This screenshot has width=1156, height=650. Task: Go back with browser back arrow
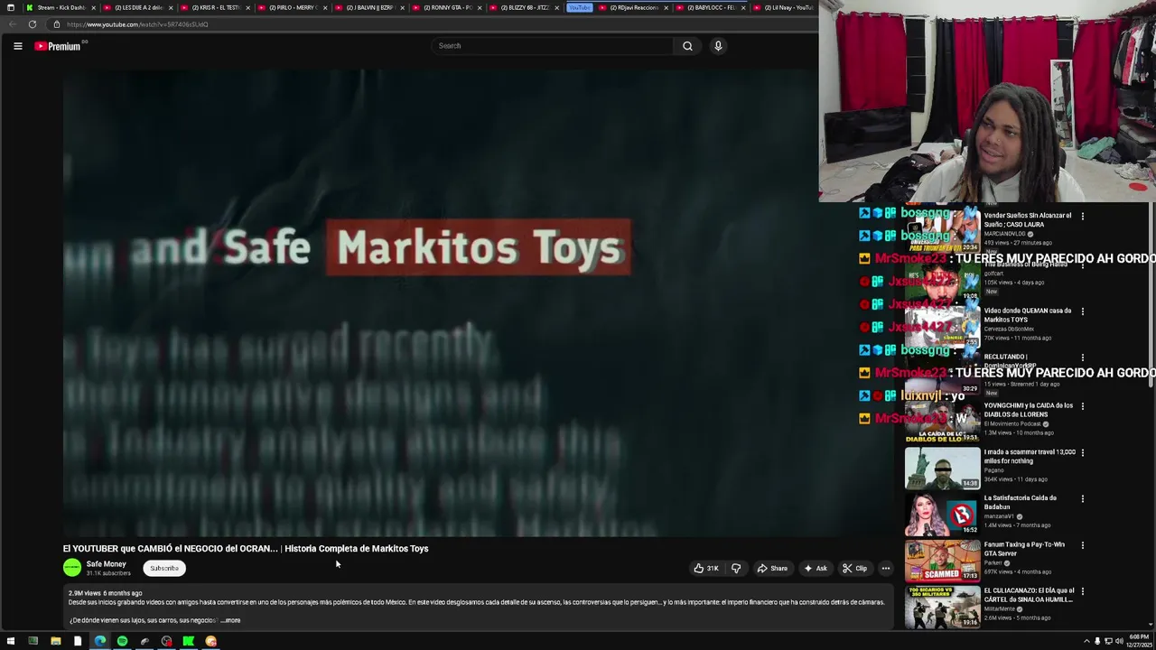pos(13,24)
